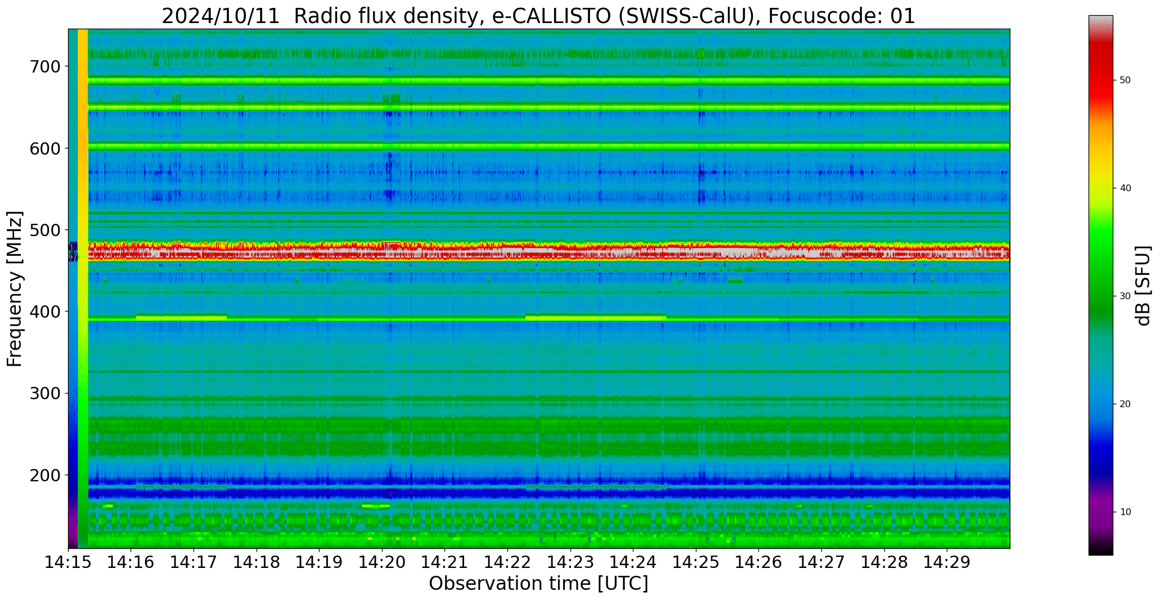The image size is (1160, 600).
Task: Click the intense red band near 475 MHz
Action: (548, 251)
